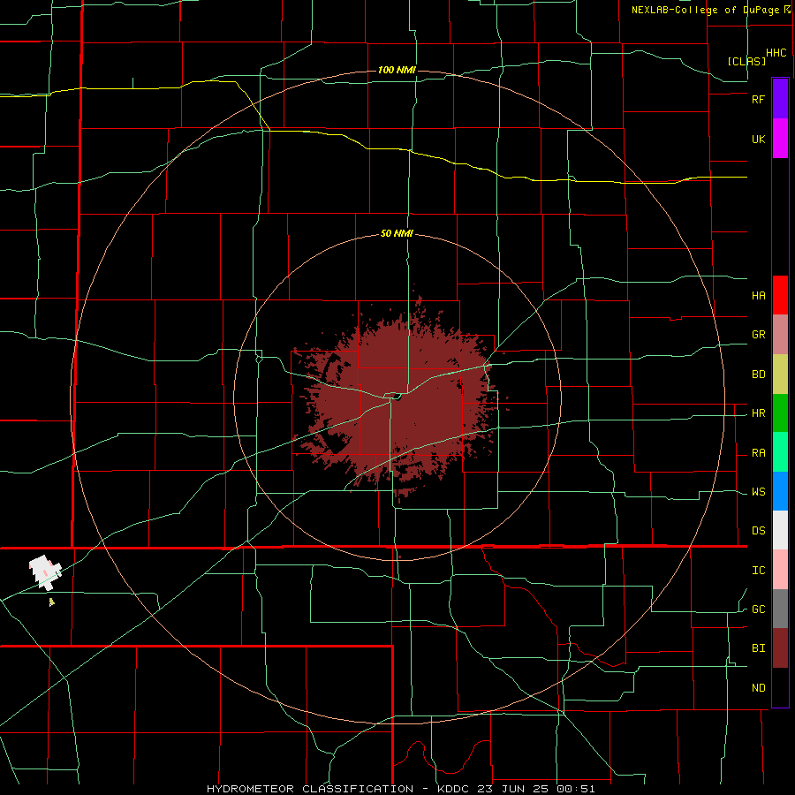Click the '[CLAS]' units label
795x795 pixels.
click(746, 61)
